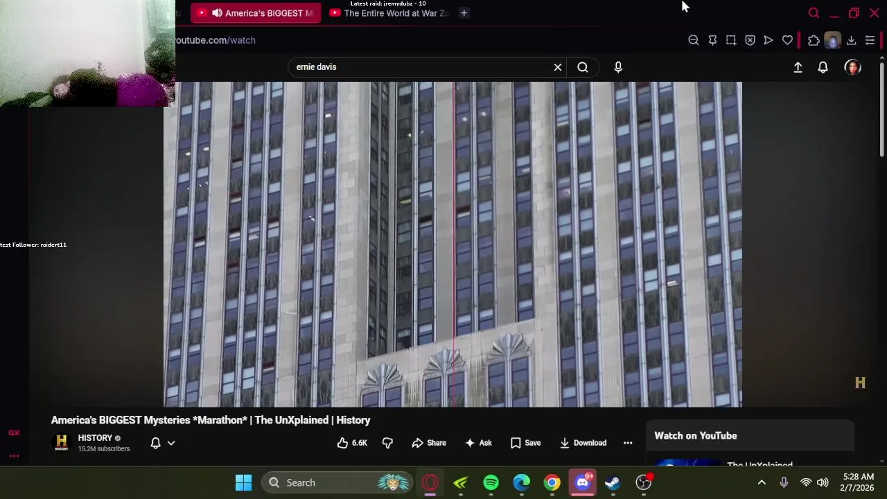The height and width of the screenshot is (499, 887).
Task: Take a snapshot with the capture icon
Action: click(731, 40)
